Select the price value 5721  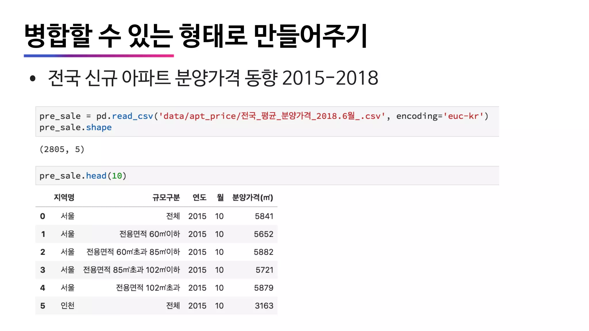264,270
